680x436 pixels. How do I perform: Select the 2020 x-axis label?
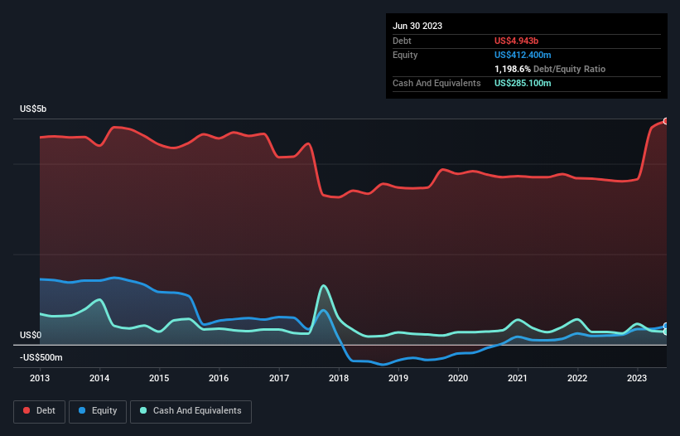458,378
